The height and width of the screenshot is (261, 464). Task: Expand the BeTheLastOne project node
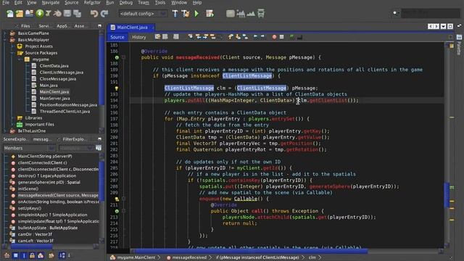coord(5,130)
